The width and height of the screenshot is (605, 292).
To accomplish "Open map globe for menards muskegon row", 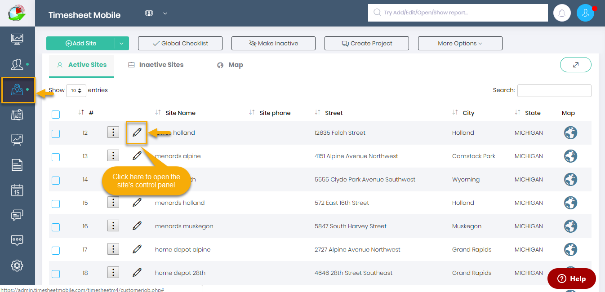I will coord(571,226).
